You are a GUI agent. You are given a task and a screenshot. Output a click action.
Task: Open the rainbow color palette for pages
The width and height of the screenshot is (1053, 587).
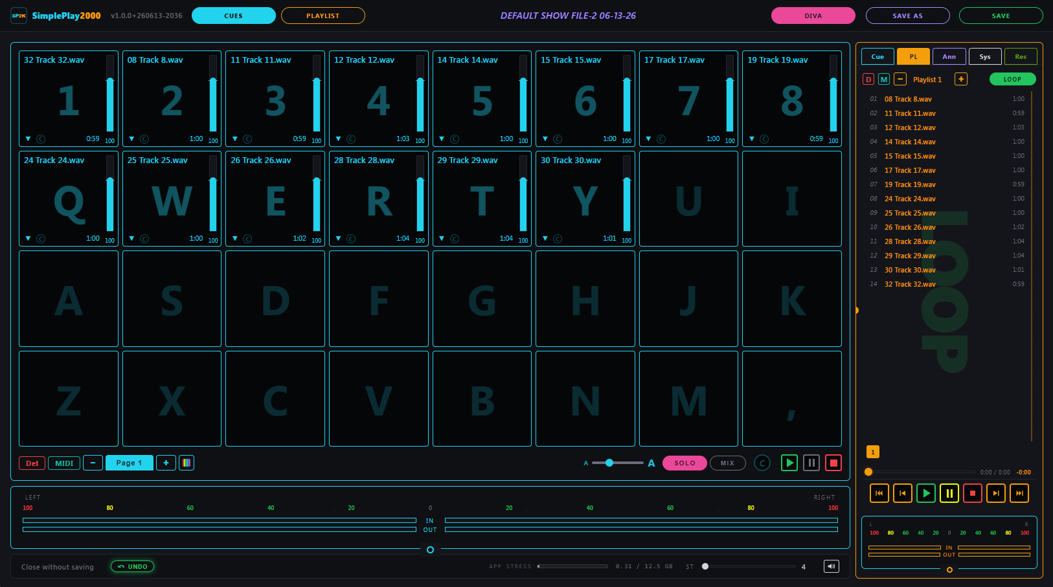click(x=187, y=463)
